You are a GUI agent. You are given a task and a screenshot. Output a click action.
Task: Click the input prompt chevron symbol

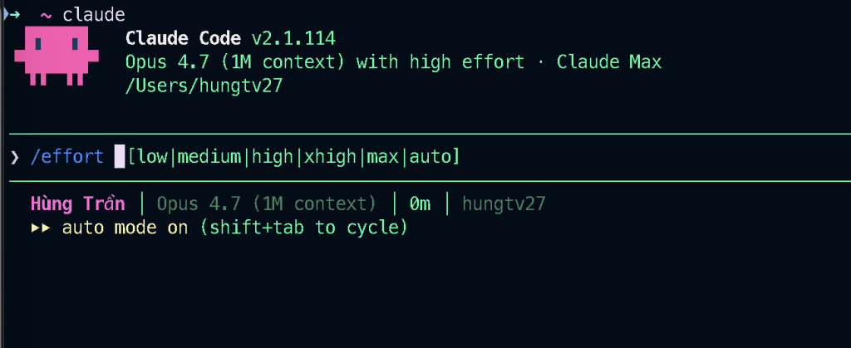tap(14, 156)
